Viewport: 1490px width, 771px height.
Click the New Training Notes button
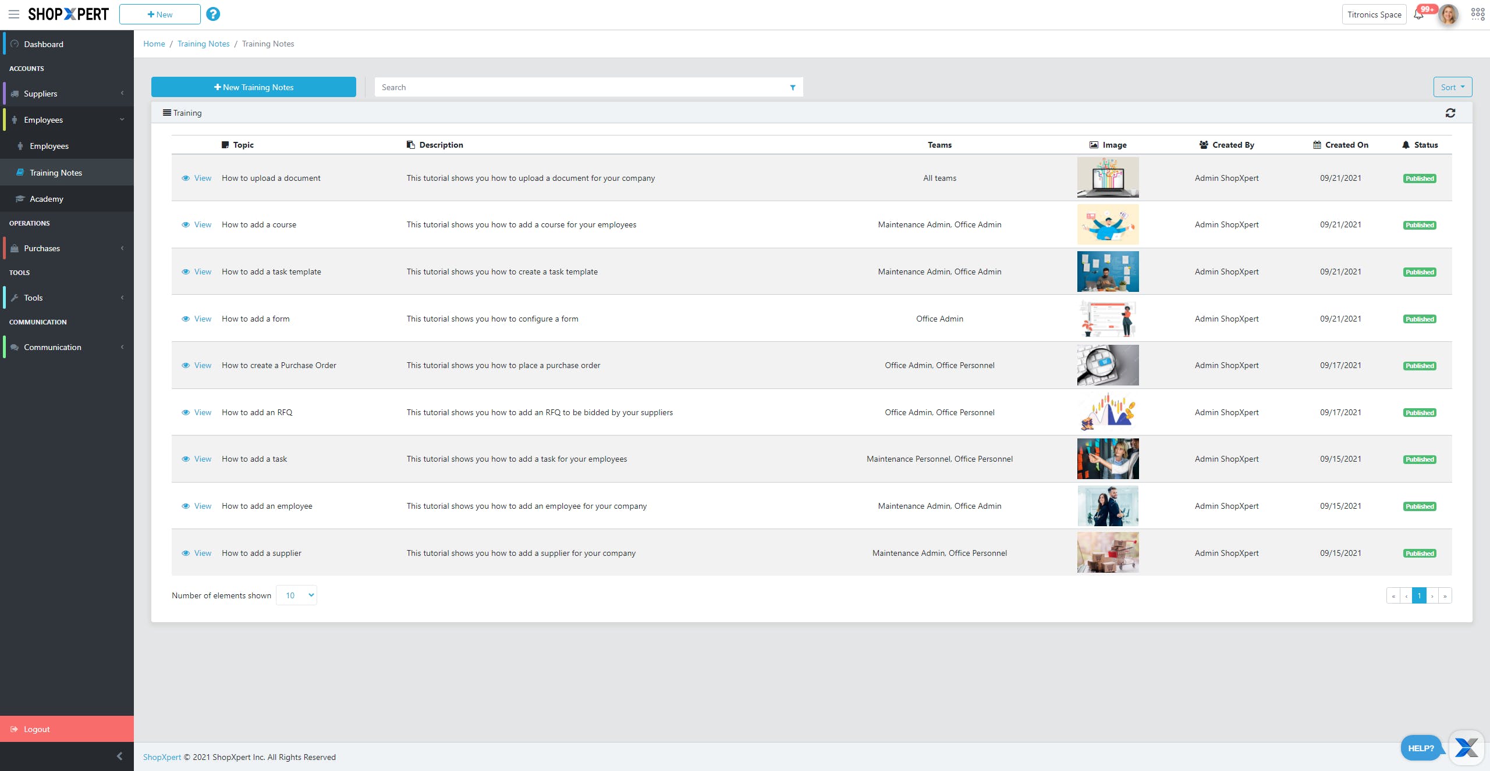254,87
